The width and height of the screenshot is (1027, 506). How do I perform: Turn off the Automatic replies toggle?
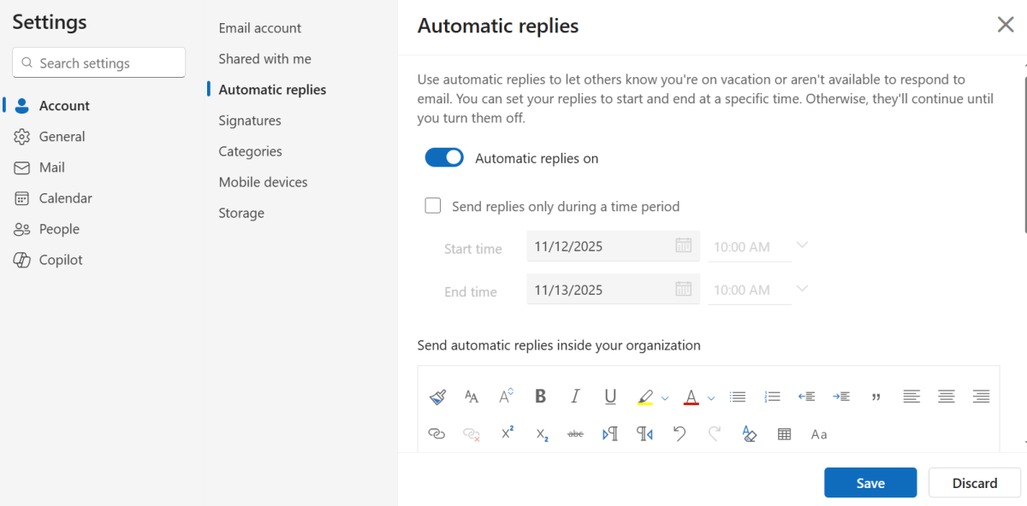(x=444, y=157)
